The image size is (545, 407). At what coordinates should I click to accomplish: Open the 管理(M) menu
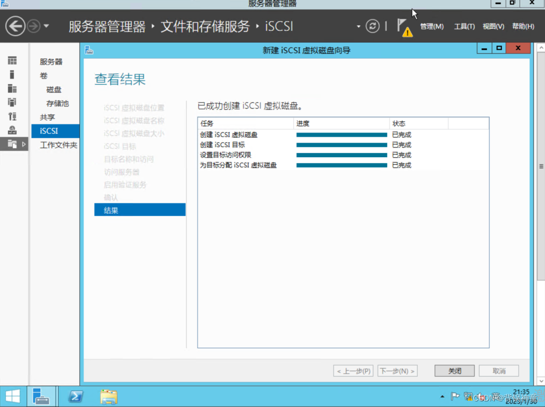click(432, 26)
